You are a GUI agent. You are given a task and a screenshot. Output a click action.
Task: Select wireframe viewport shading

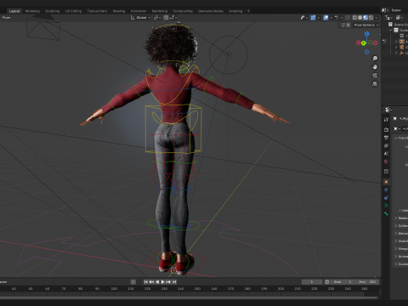[x=354, y=18]
